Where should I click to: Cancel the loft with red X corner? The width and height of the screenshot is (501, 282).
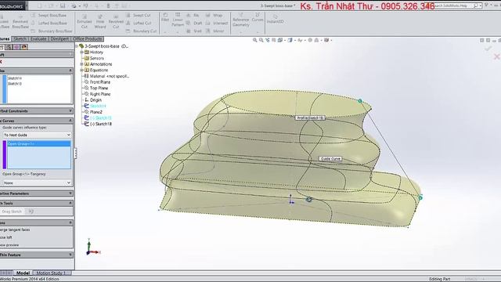click(x=496, y=56)
